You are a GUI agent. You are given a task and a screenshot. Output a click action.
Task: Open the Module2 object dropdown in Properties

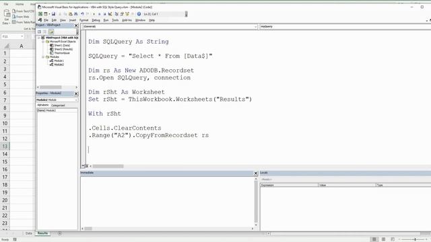click(x=76, y=100)
